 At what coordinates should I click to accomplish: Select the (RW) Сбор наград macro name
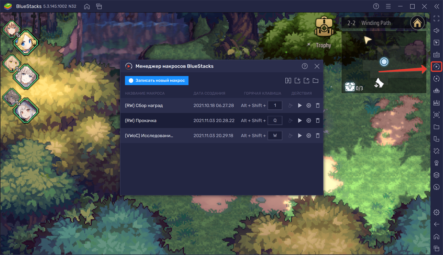pos(144,105)
